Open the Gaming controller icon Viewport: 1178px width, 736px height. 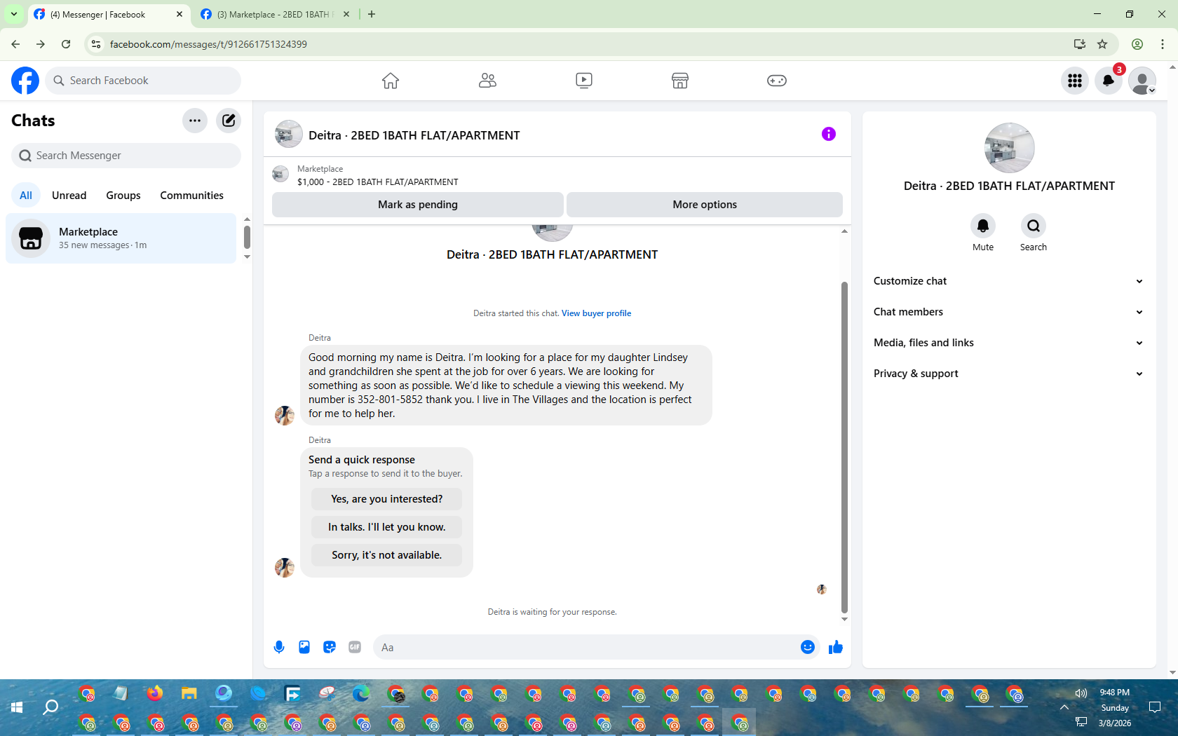(x=777, y=81)
